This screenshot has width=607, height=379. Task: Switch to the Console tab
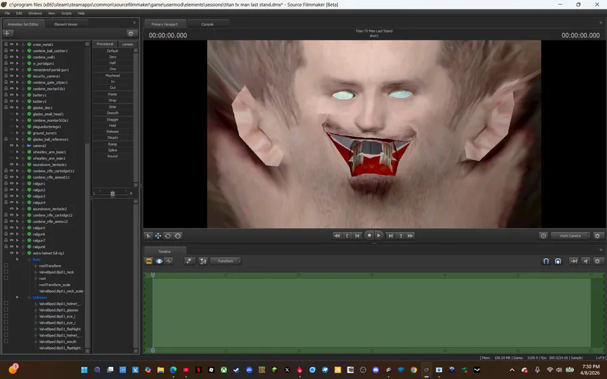[x=208, y=24]
